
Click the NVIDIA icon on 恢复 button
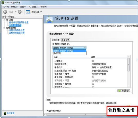click(119, 91)
